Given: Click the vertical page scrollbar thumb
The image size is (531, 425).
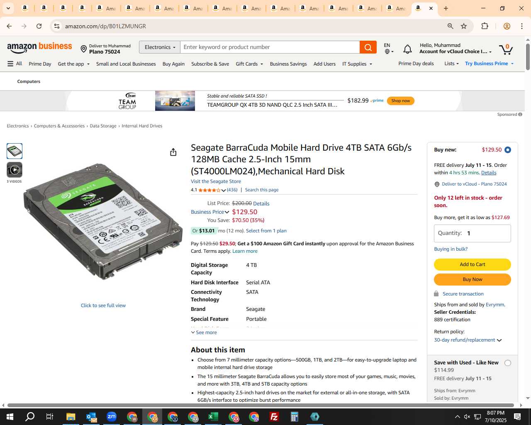Looking at the screenshot, I should coord(528,56).
